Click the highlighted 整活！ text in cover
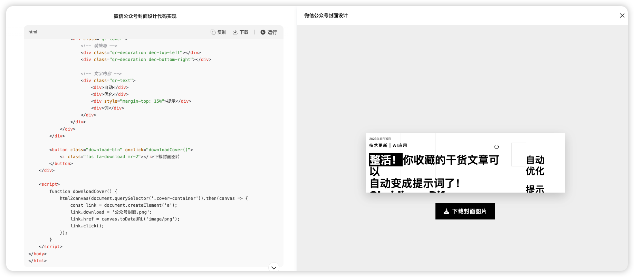 pyautogui.click(x=385, y=160)
